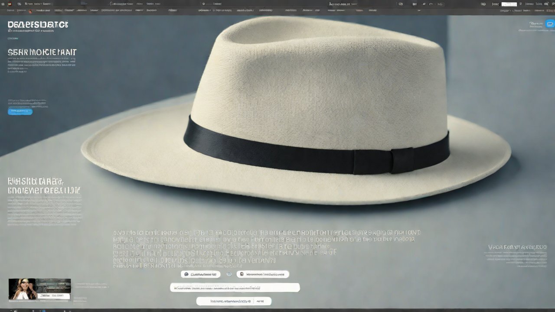Screen dimensions: 555x312
Task: Click the white label under the thumbnails
Action: (55, 296)
